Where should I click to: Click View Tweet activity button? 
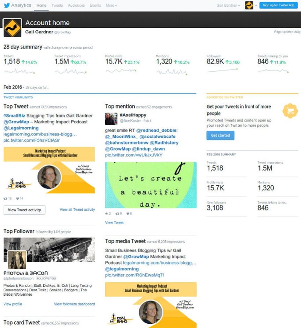click(x=25, y=210)
